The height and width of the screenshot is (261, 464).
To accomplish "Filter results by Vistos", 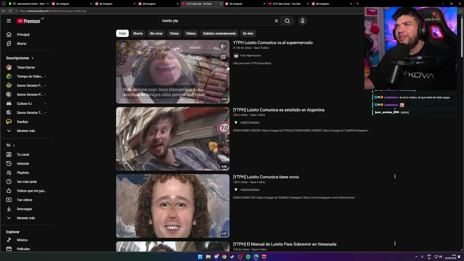I will pos(174,33).
